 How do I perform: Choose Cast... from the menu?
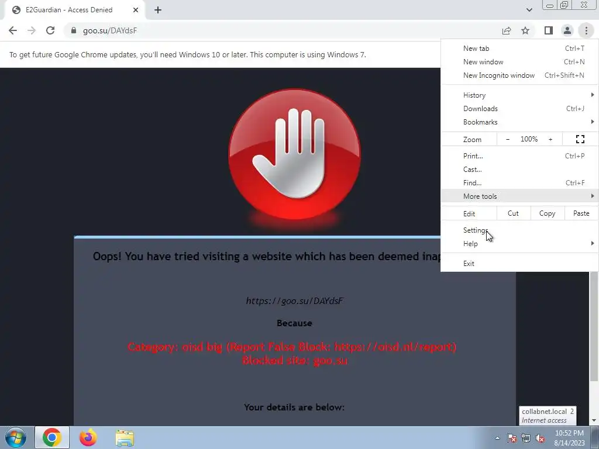pos(519,169)
